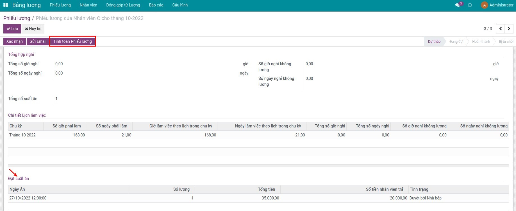The height and width of the screenshot is (211, 516).
Task: Click the Phiếu lương breadcrumb link
Action: pos(17,18)
